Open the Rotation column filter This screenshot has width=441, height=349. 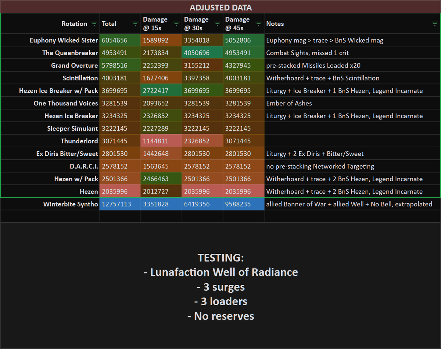(94, 24)
